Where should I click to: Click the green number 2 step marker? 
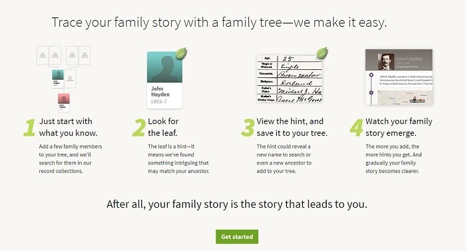point(138,128)
